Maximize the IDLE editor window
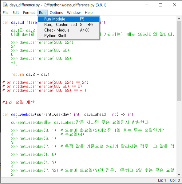 coord(160,5)
